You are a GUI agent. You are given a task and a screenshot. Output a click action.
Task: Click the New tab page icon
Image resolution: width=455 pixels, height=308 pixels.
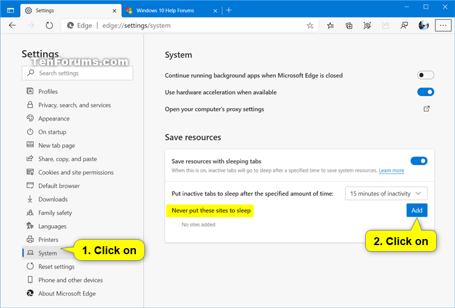(x=30, y=145)
